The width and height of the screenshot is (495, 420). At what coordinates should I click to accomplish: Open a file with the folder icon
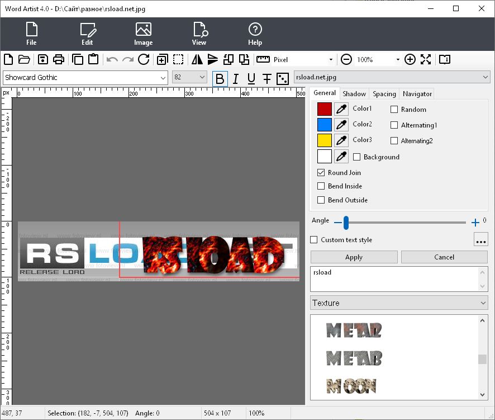[25, 59]
